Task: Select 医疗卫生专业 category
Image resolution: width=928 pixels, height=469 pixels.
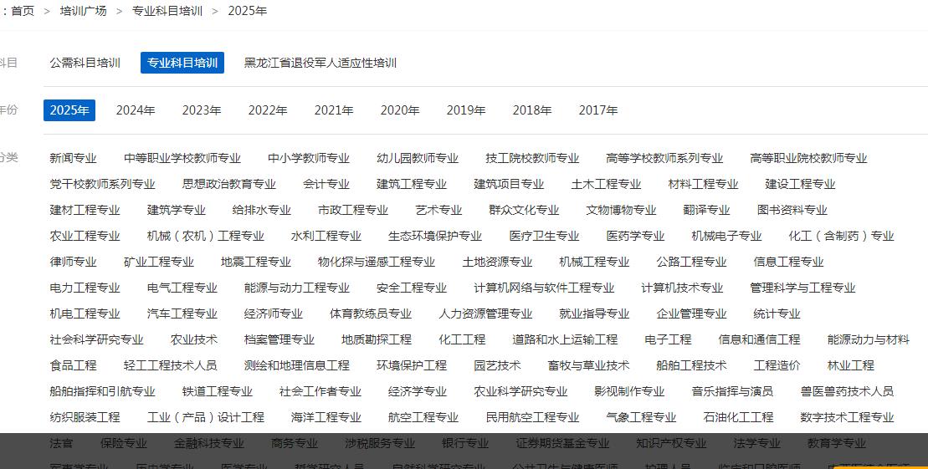Action: pos(544,236)
